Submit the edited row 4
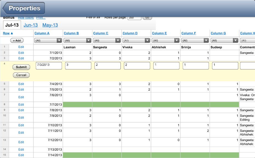 coord(21,67)
